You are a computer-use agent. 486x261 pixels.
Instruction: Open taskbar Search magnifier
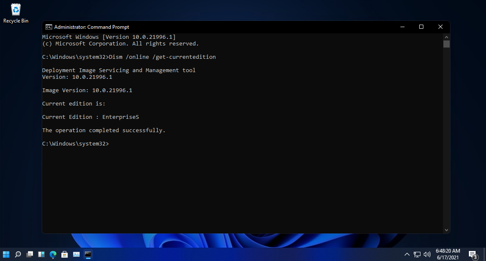(18, 254)
